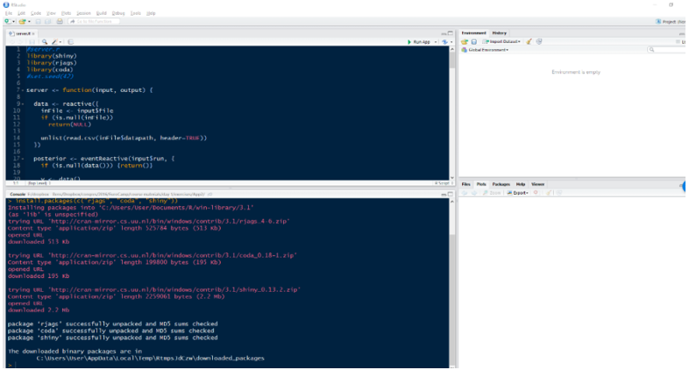Switch to the Files tab
689x370 pixels.
click(465, 184)
